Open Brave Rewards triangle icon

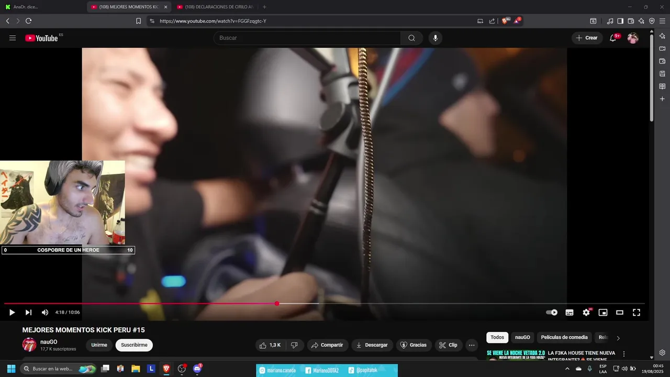click(x=517, y=21)
